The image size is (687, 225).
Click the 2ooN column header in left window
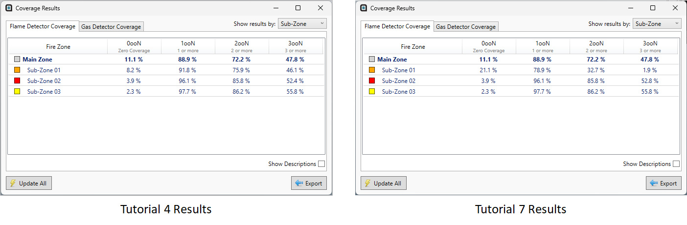point(242,46)
